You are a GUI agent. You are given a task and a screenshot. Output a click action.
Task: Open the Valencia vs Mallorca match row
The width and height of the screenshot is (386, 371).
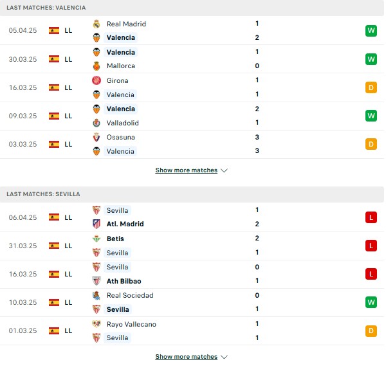pyautogui.click(x=192, y=59)
